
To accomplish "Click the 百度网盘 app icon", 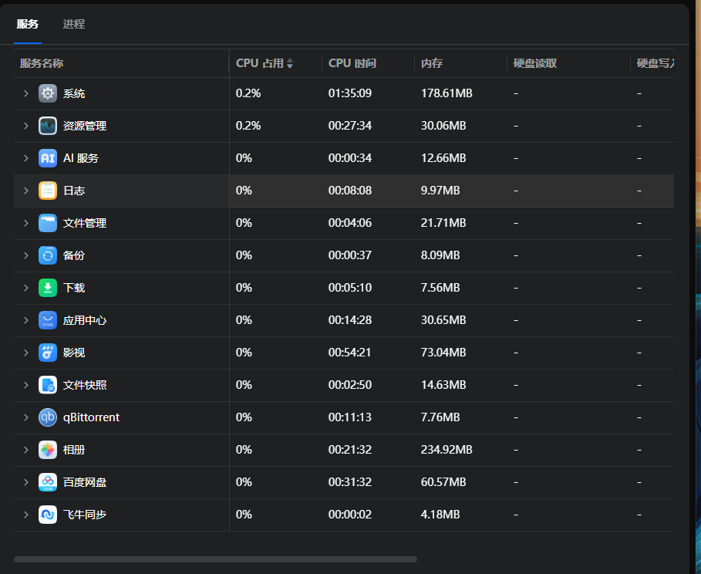I will pyautogui.click(x=47, y=481).
